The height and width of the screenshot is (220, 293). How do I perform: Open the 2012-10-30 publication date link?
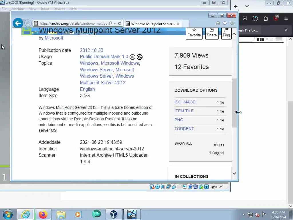click(92, 50)
